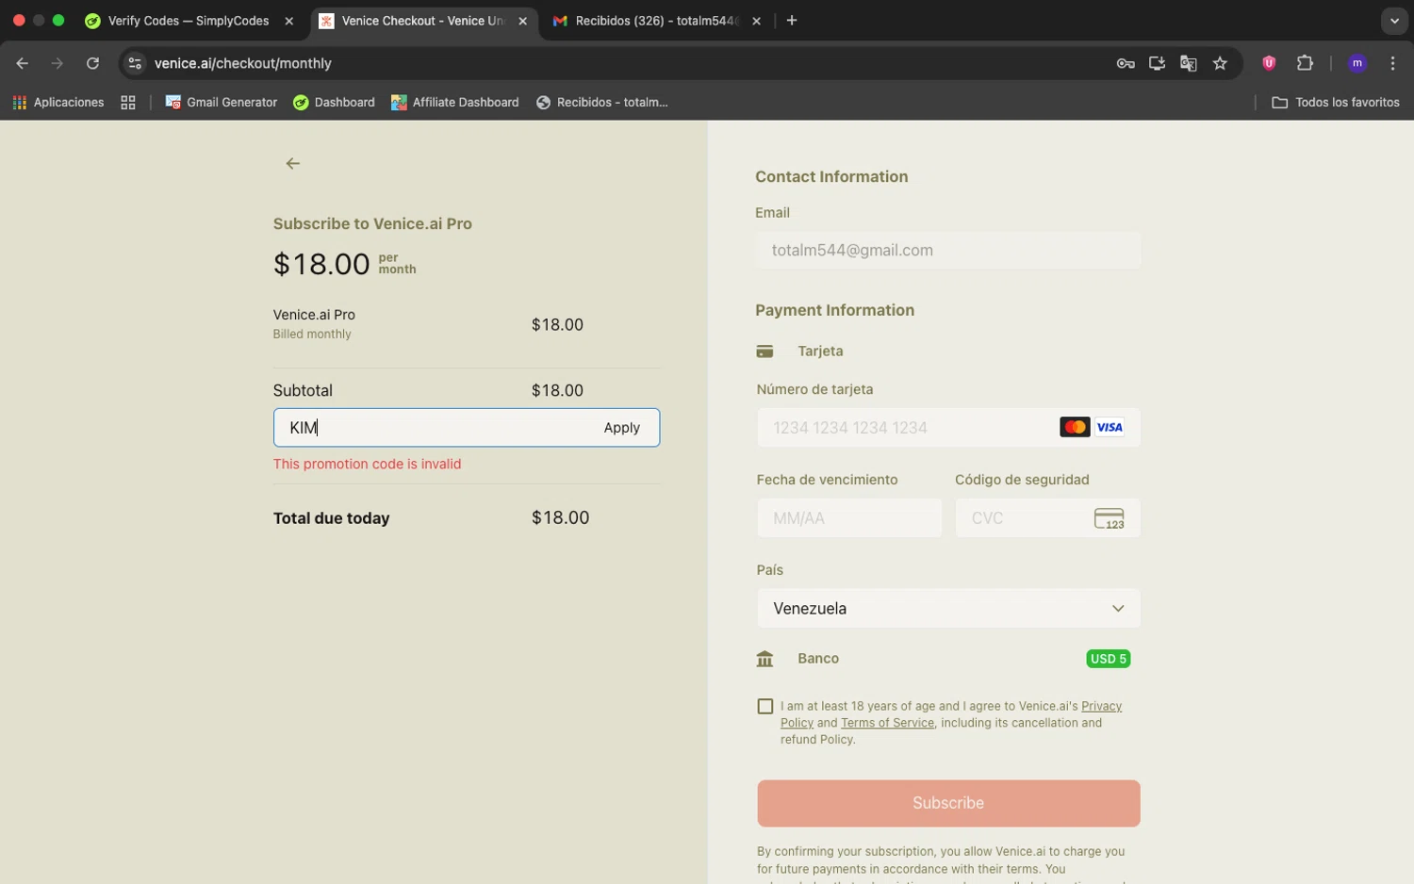Click the 'Subtotal' label
The height and width of the screenshot is (884, 1414).
pyautogui.click(x=303, y=390)
